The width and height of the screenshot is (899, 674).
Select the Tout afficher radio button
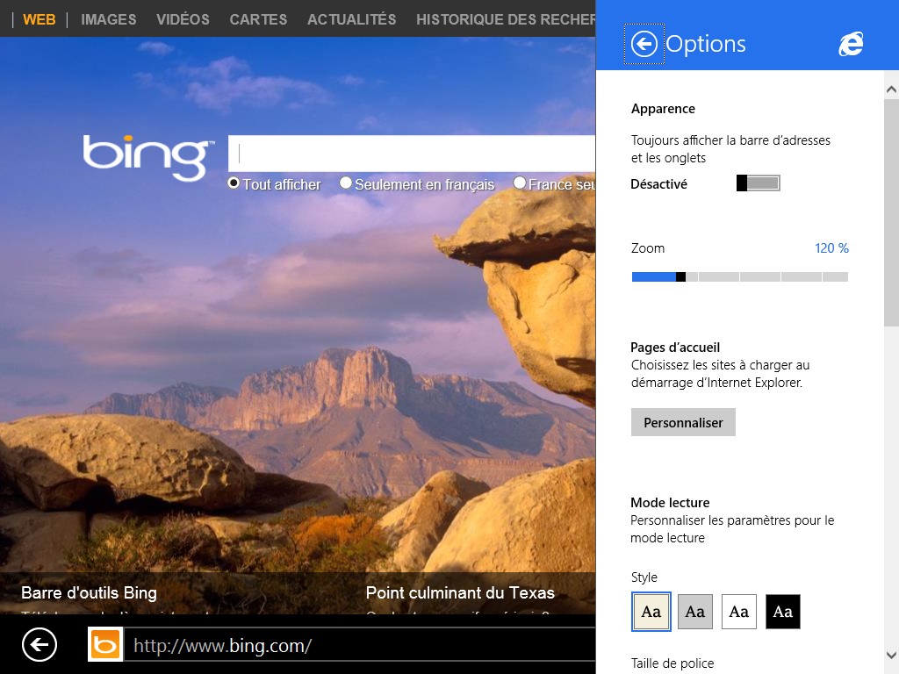click(x=234, y=183)
